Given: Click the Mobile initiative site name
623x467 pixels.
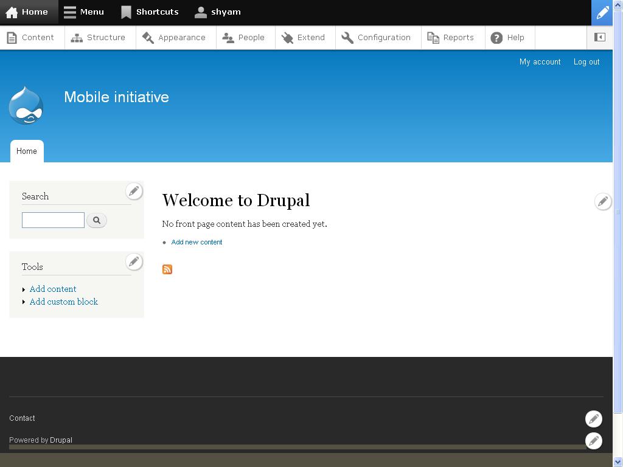Looking at the screenshot, I should 116,97.
